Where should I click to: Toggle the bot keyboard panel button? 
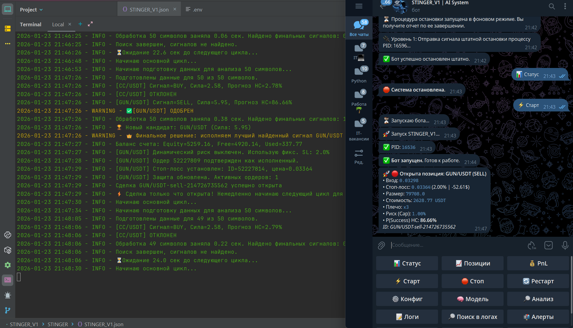coord(548,245)
